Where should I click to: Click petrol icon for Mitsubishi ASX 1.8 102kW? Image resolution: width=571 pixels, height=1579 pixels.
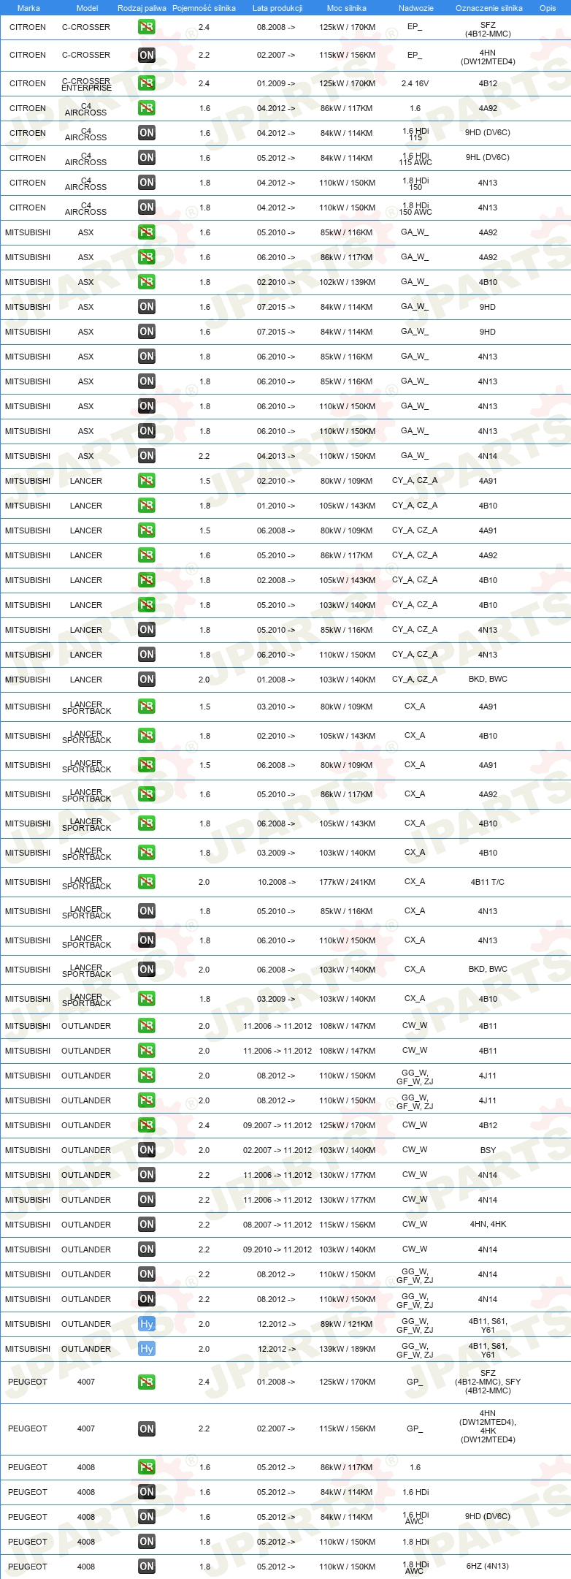[147, 282]
